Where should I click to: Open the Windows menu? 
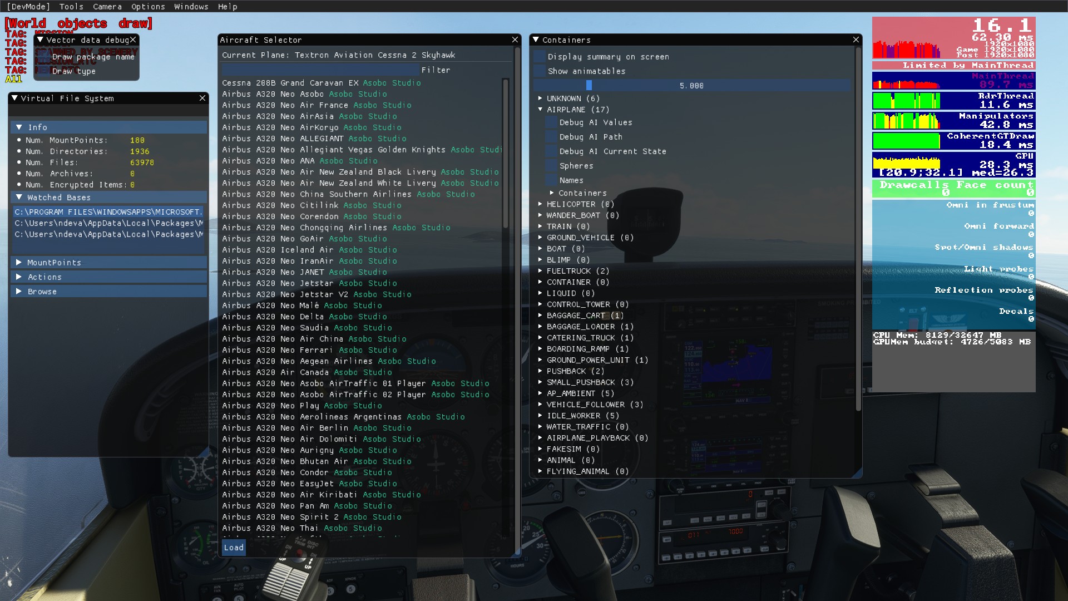(x=191, y=7)
